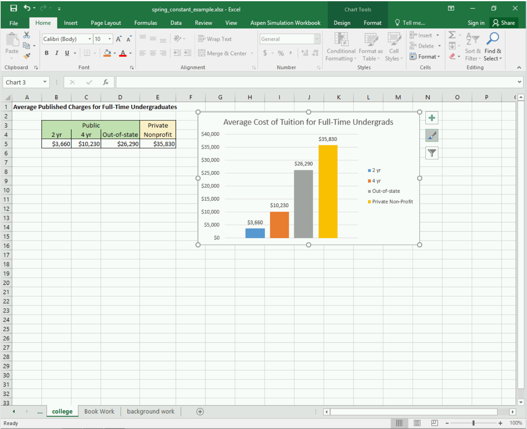Click the Merge & Center button
Image resolution: width=527 pixels, height=429 pixels.
pyautogui.click(x=226, y=53)
